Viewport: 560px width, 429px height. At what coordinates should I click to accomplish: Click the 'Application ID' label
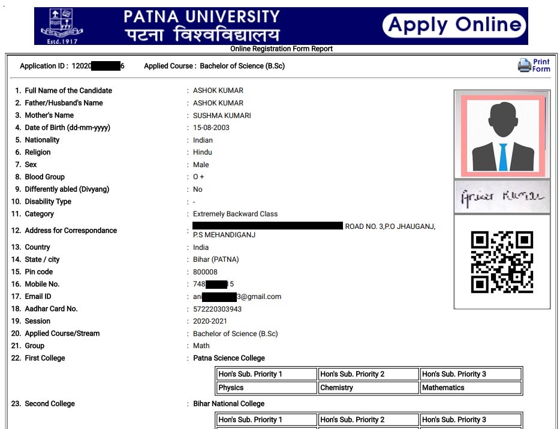[44, 66]
